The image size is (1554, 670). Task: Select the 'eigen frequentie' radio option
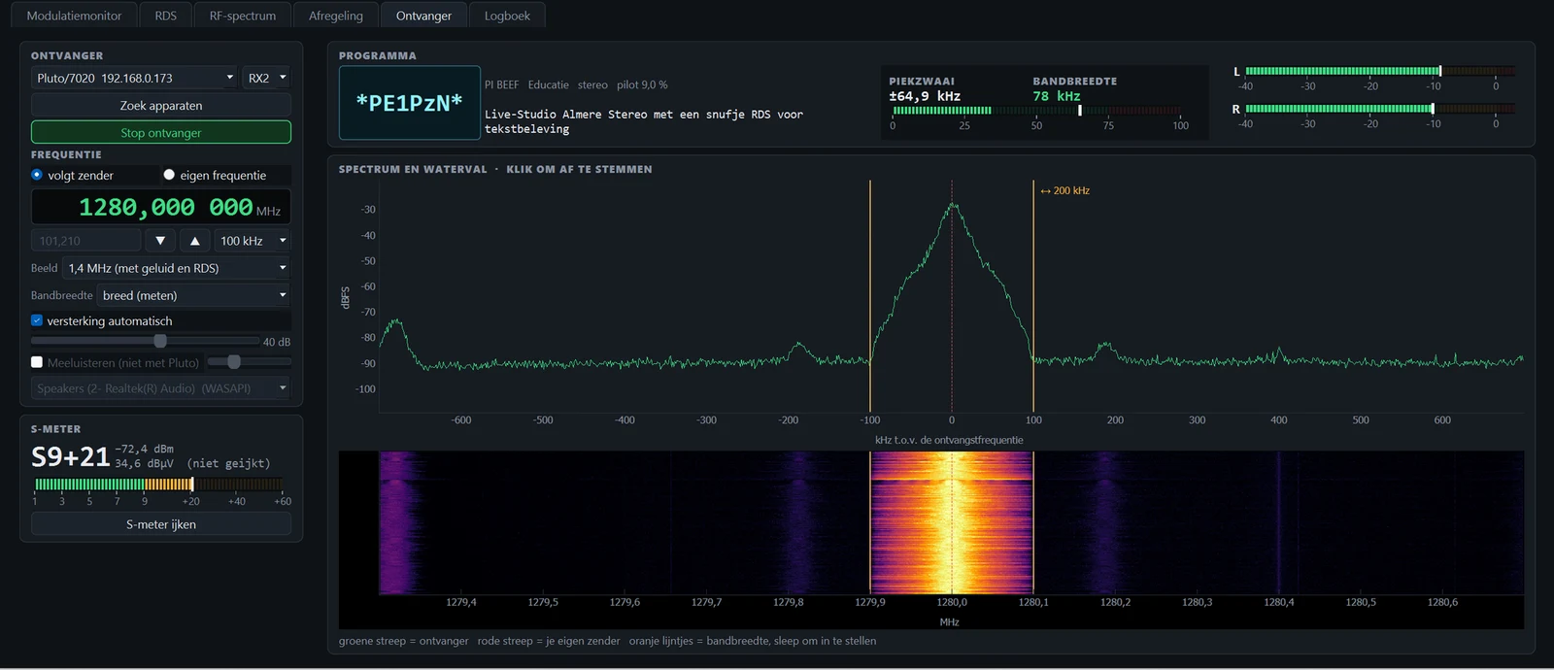pyautogui.click(x=169, y=175)
